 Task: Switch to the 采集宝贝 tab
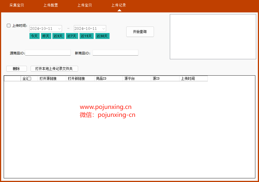17,5
